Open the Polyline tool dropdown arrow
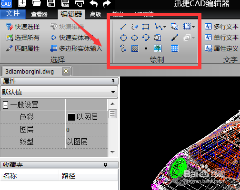 coord(165,27)
